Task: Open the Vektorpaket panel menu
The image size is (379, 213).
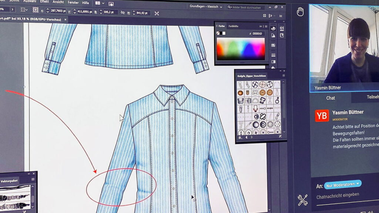Action: click(33, 179)
